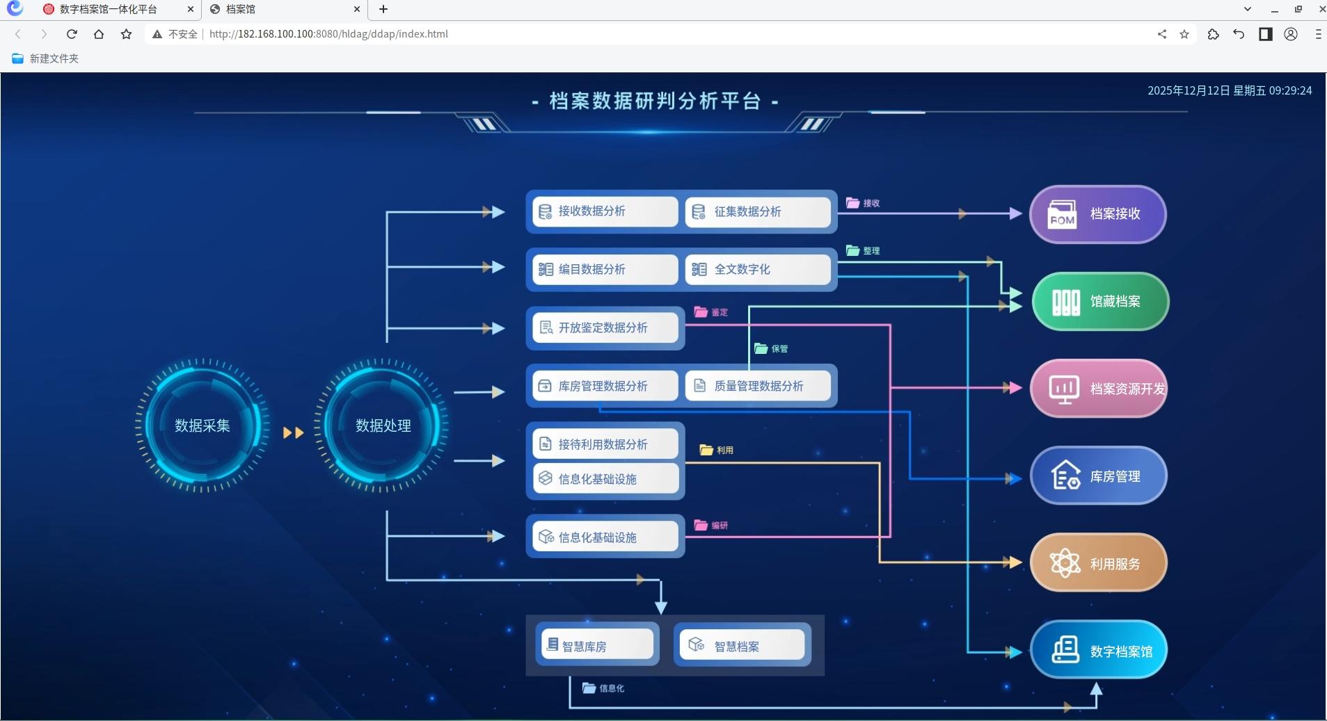Click the 档案接收 module icon
Screen dimensions: 1327x721
1062,214
